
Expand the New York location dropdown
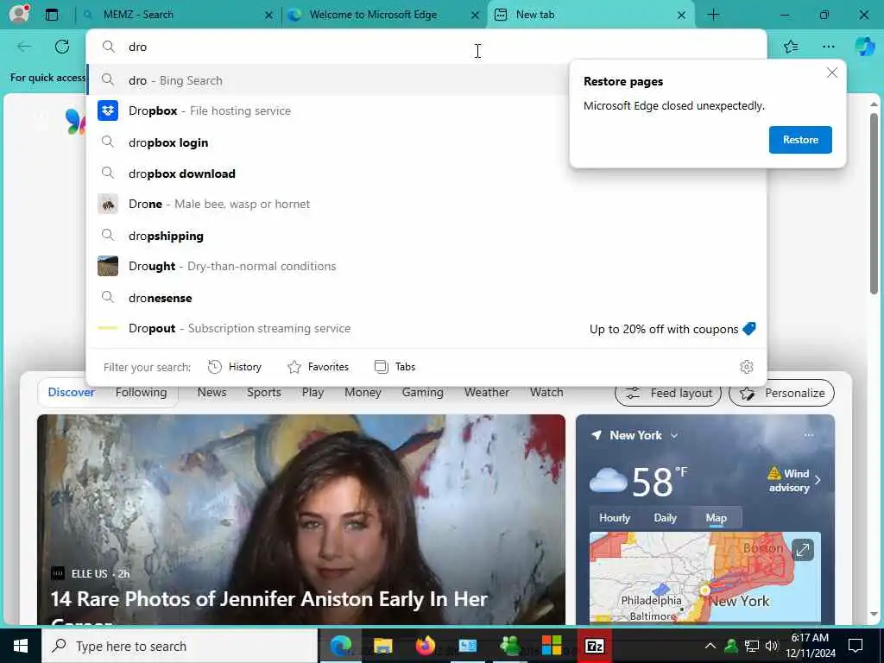674,436
